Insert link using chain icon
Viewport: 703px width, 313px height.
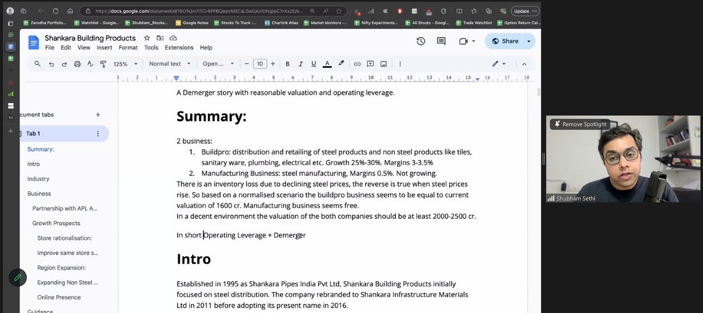[357, 64]
